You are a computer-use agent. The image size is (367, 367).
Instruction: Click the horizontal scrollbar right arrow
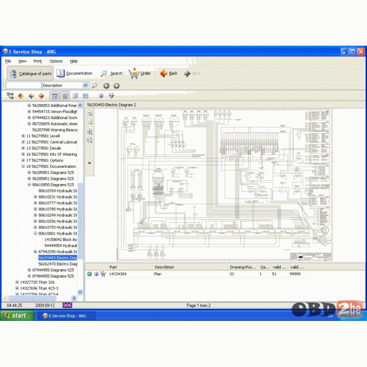click(x=74, y=298)
